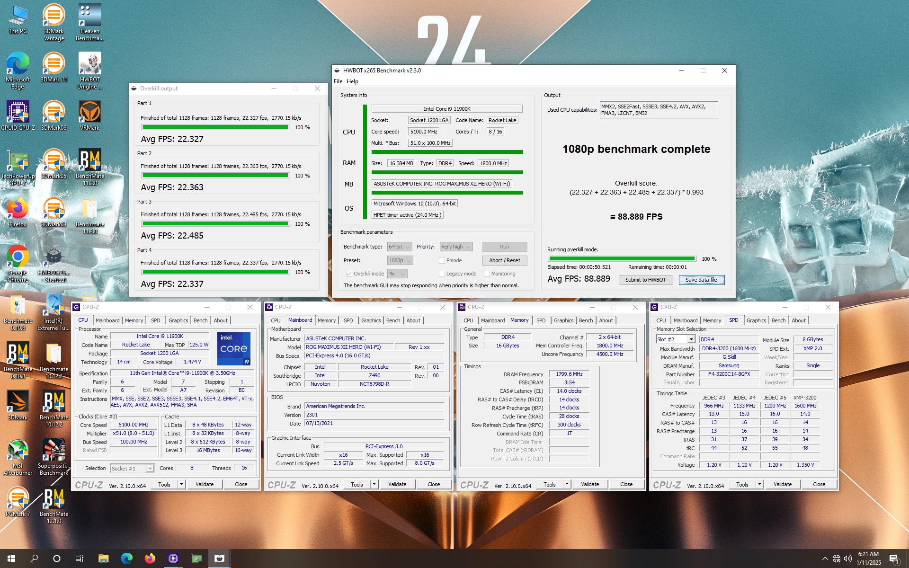This screenshot has width=909, height=568.
Task: Click Submit to HWBOT button
Action: click(x=645, y=280)
